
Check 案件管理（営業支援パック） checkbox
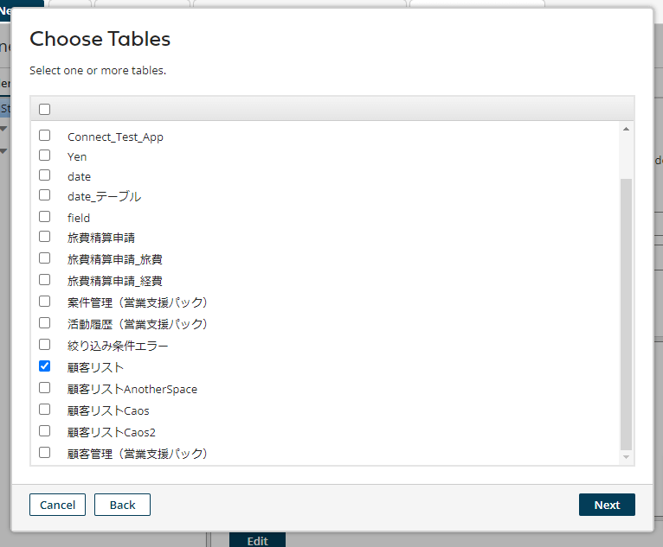45,302
